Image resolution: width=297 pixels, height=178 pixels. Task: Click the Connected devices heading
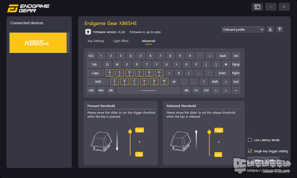[x=27, y=23]
